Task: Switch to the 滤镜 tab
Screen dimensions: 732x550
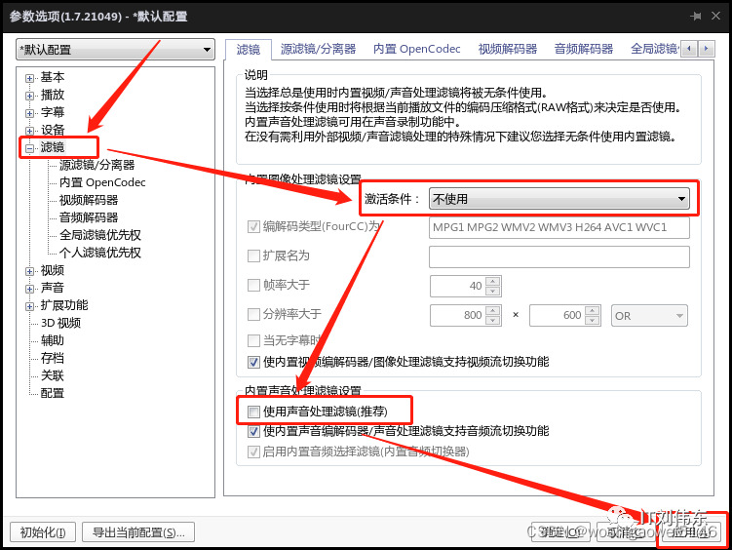Action: click(x=248, y=49)
